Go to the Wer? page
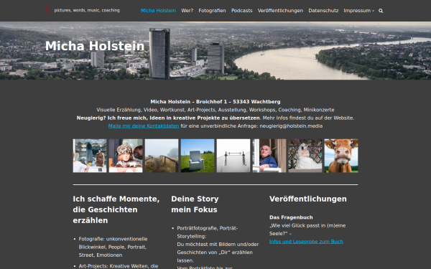 [x=187, y=11]
